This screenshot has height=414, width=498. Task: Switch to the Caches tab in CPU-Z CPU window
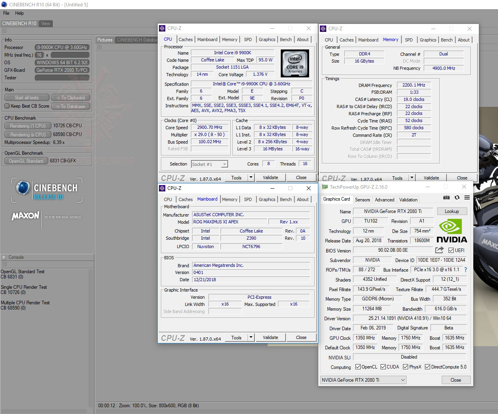tap(185, 39)
